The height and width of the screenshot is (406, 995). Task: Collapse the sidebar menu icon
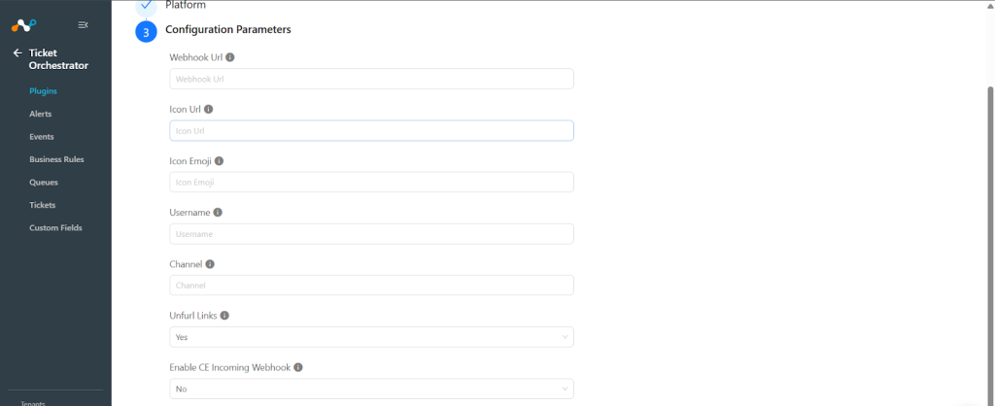[x=83, y=24]
